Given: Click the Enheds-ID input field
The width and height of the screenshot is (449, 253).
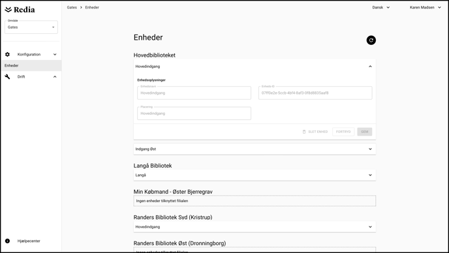Looking at the screenshot, I should click(315, 93).
